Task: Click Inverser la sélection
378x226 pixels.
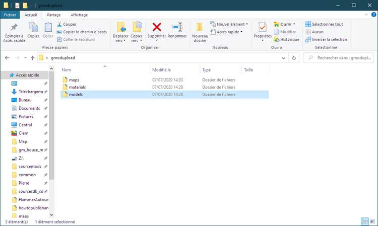Action: pos(326,39)
